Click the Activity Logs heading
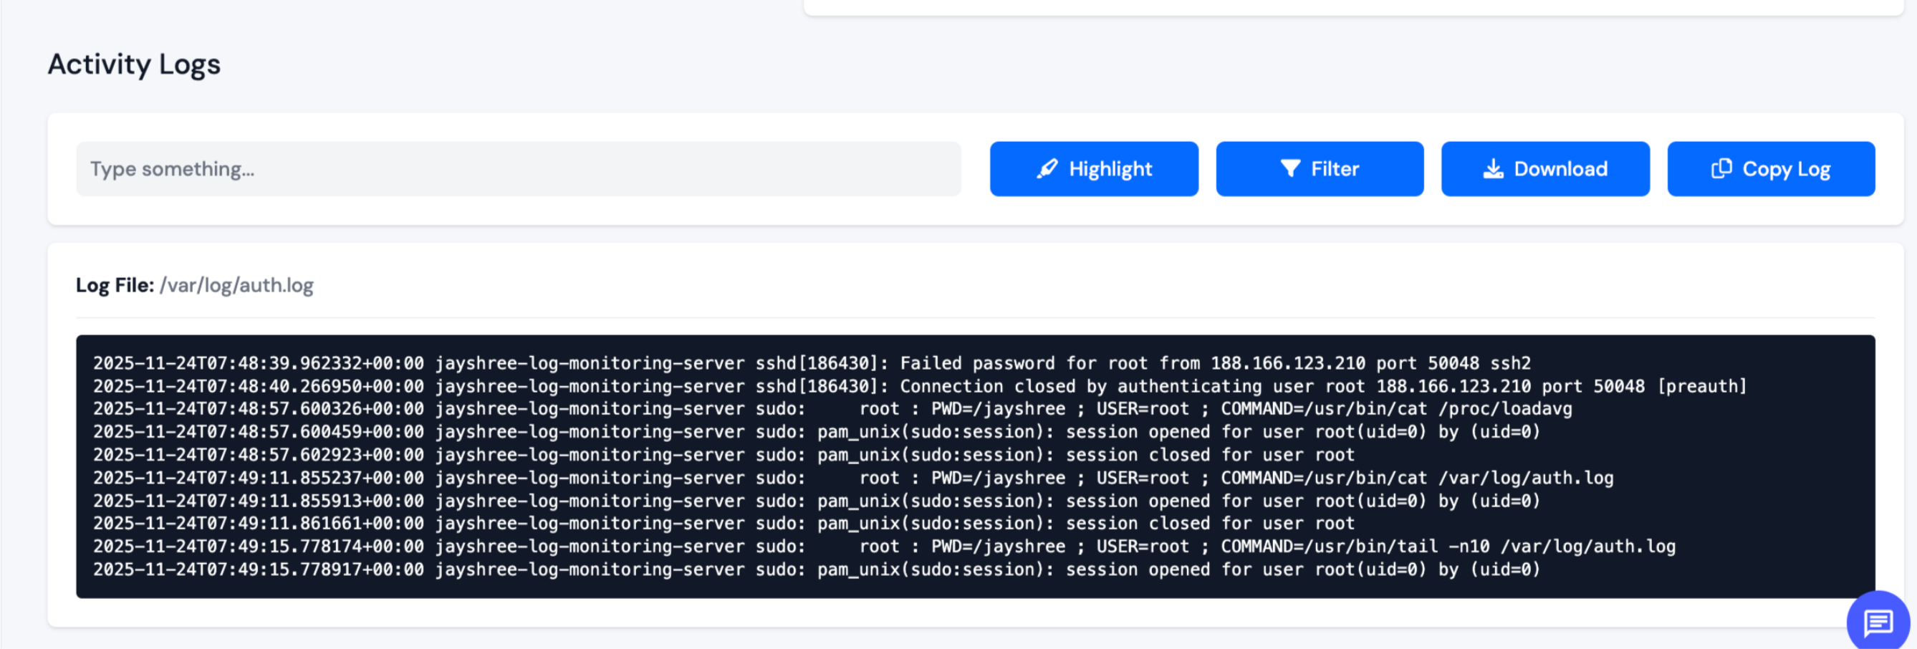 pos(134,64)
